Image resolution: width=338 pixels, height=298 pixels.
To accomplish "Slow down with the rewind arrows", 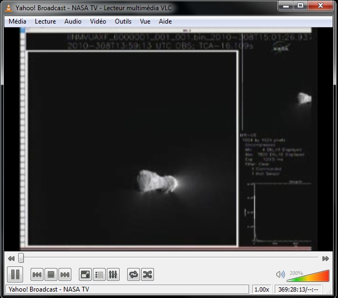I will pos(11,258).
